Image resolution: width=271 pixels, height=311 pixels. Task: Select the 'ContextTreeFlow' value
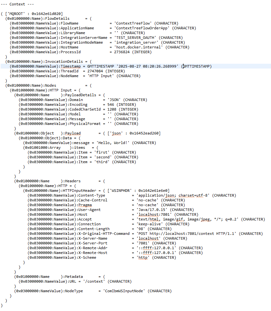(x=133, y=23)
